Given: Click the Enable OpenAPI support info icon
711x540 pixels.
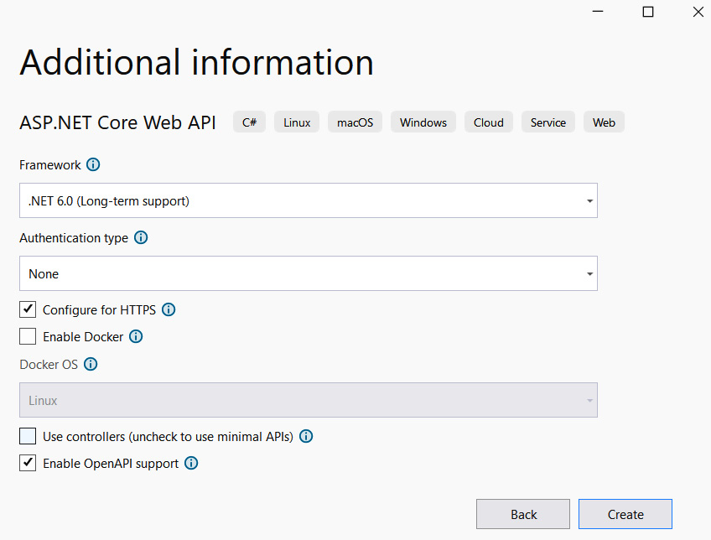Looking at the screenshot, I should coord(191,463).
